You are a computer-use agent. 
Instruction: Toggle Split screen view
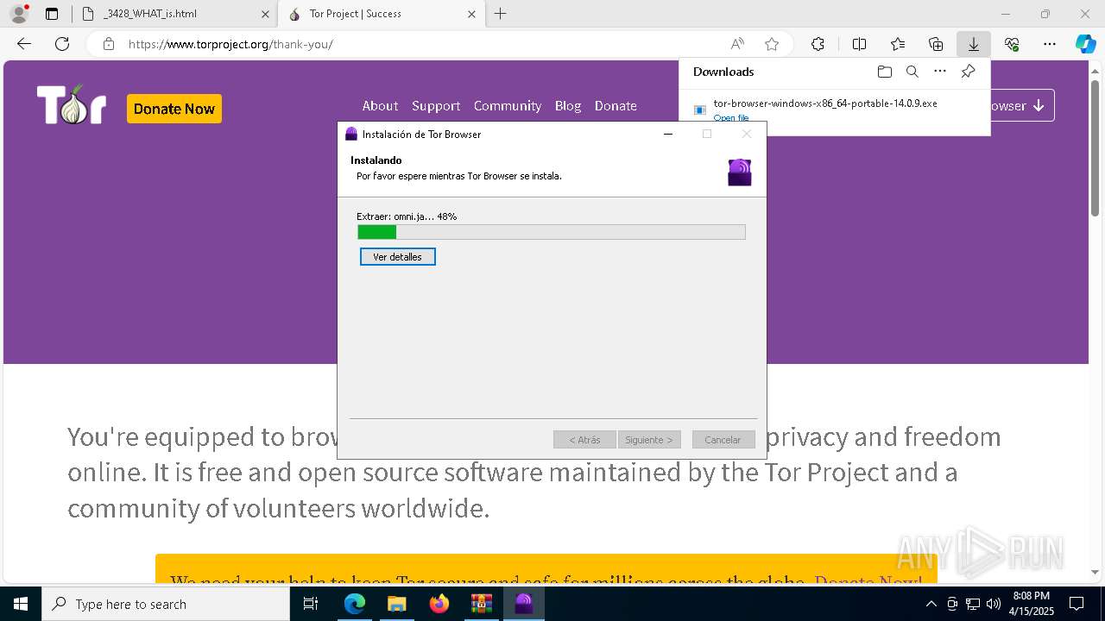860,44
